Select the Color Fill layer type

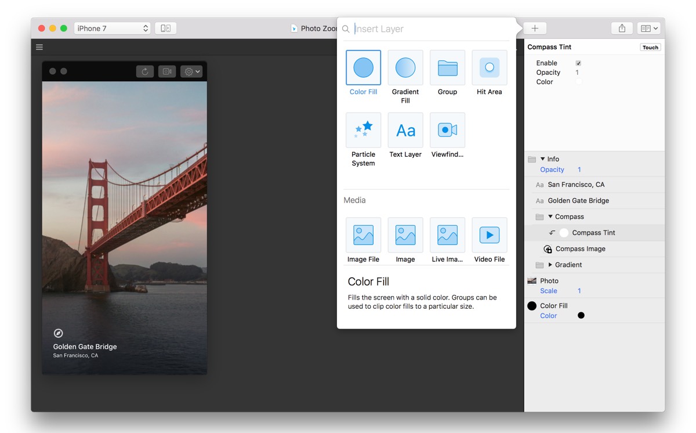tap(363, 68)
